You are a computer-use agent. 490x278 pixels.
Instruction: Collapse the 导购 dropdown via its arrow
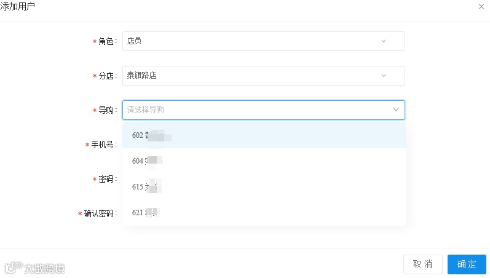point(396,109)
